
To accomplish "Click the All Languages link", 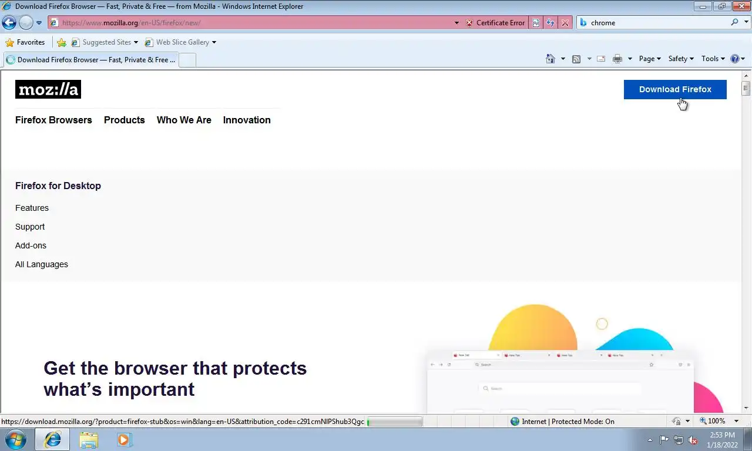I will [42, 264].
